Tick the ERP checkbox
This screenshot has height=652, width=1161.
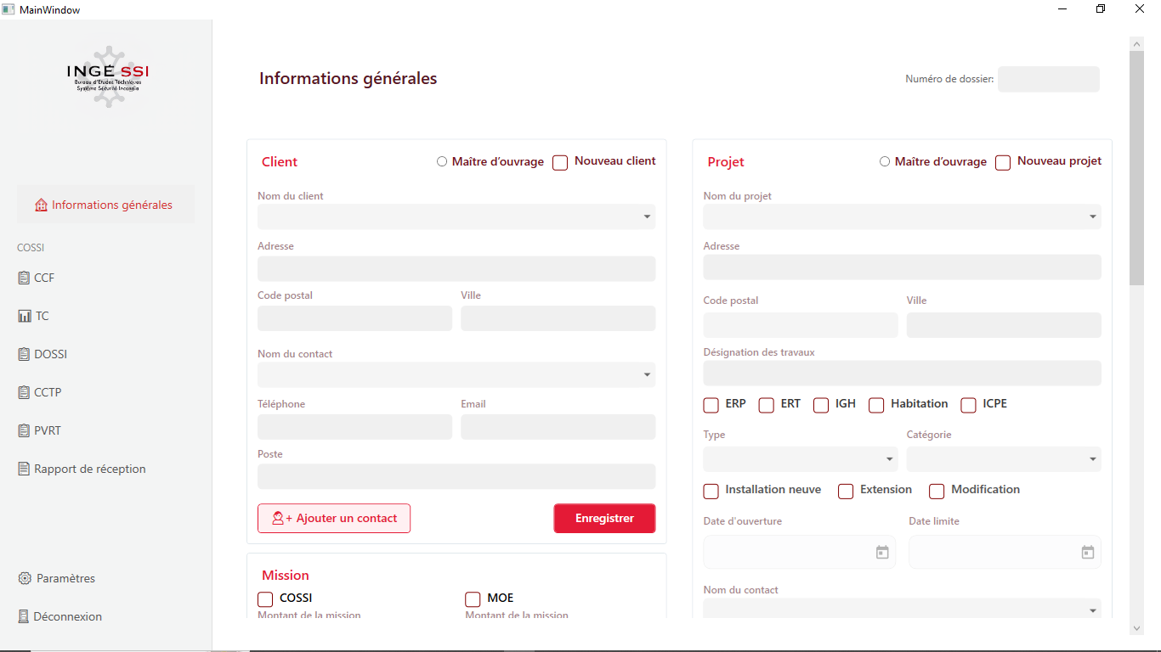pos(711,405)
